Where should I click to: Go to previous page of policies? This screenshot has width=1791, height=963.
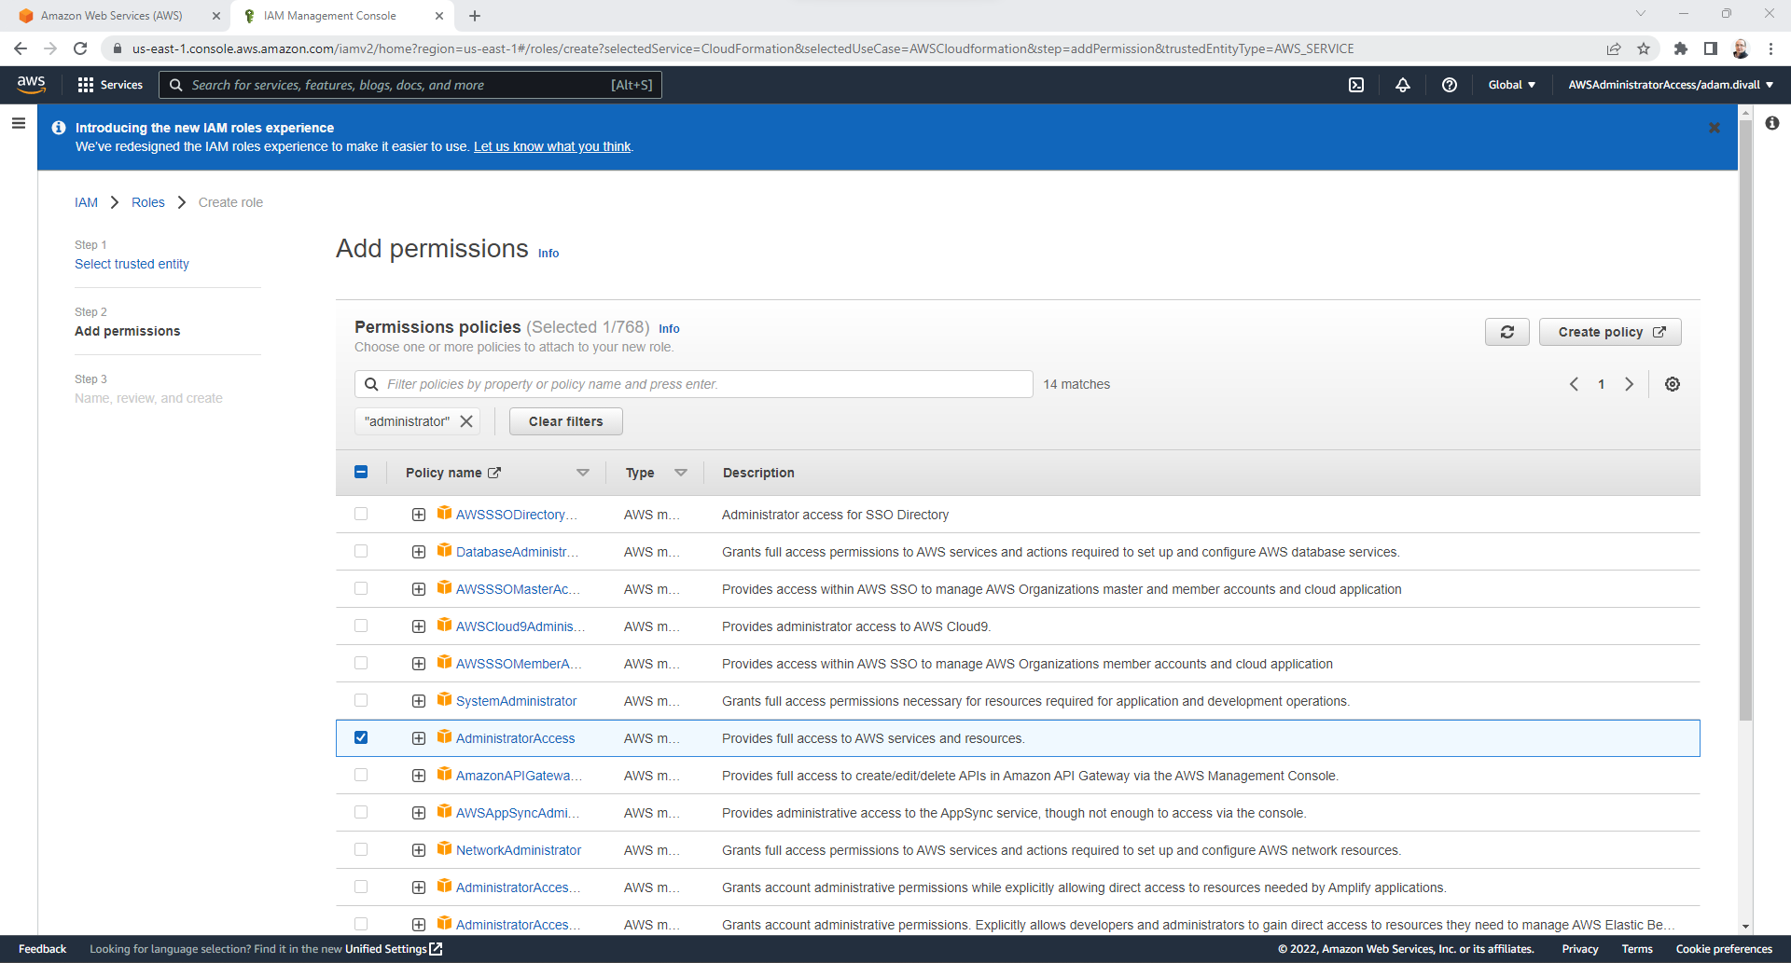(1574, 384)
